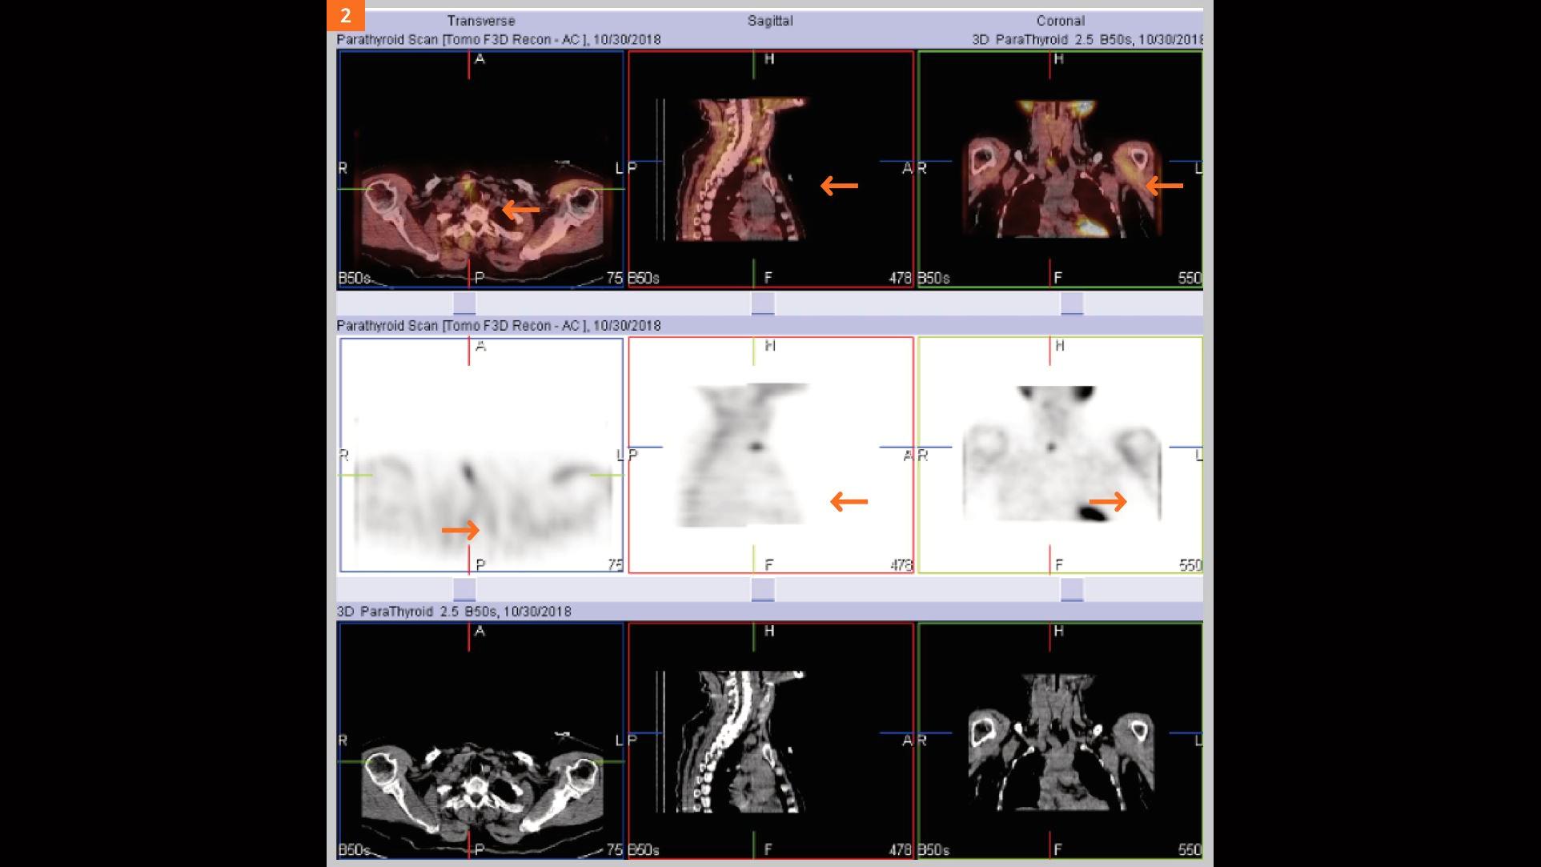Click the slice slider thumb below the transverse fused view
This screenshot has width=1541, height=867.
(x=463, y=303)
